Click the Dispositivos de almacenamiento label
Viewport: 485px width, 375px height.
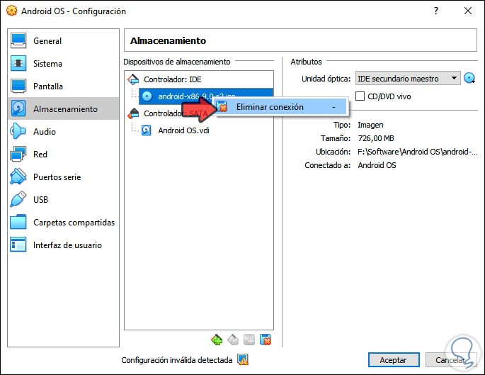pos(176,62)
